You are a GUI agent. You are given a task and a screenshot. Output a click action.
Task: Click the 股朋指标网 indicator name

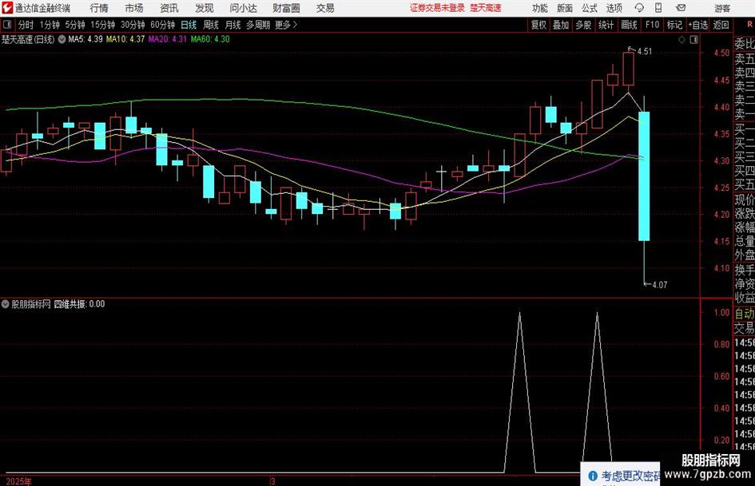coord(31,304)
